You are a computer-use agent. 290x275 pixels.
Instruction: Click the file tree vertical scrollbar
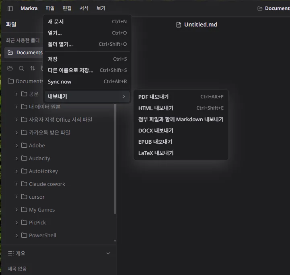[x=115, y=159]
